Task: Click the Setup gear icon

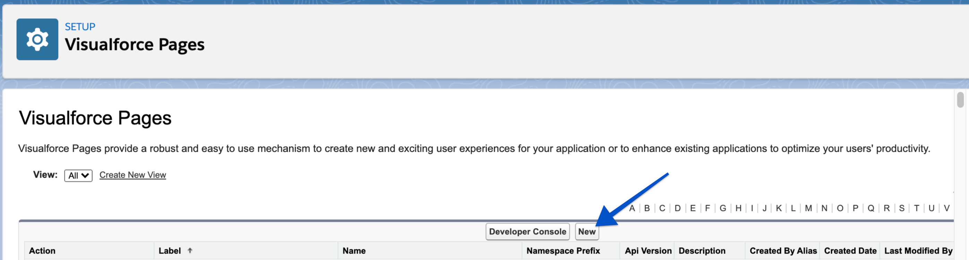Action: (x=37, y=39)
